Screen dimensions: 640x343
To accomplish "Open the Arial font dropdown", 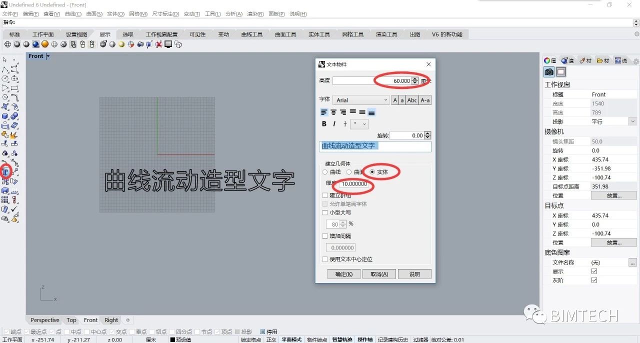I will 360,100.
